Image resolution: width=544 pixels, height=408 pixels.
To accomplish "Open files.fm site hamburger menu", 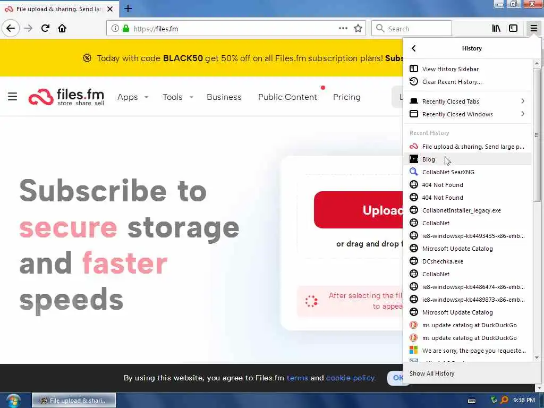I will 13,97.
